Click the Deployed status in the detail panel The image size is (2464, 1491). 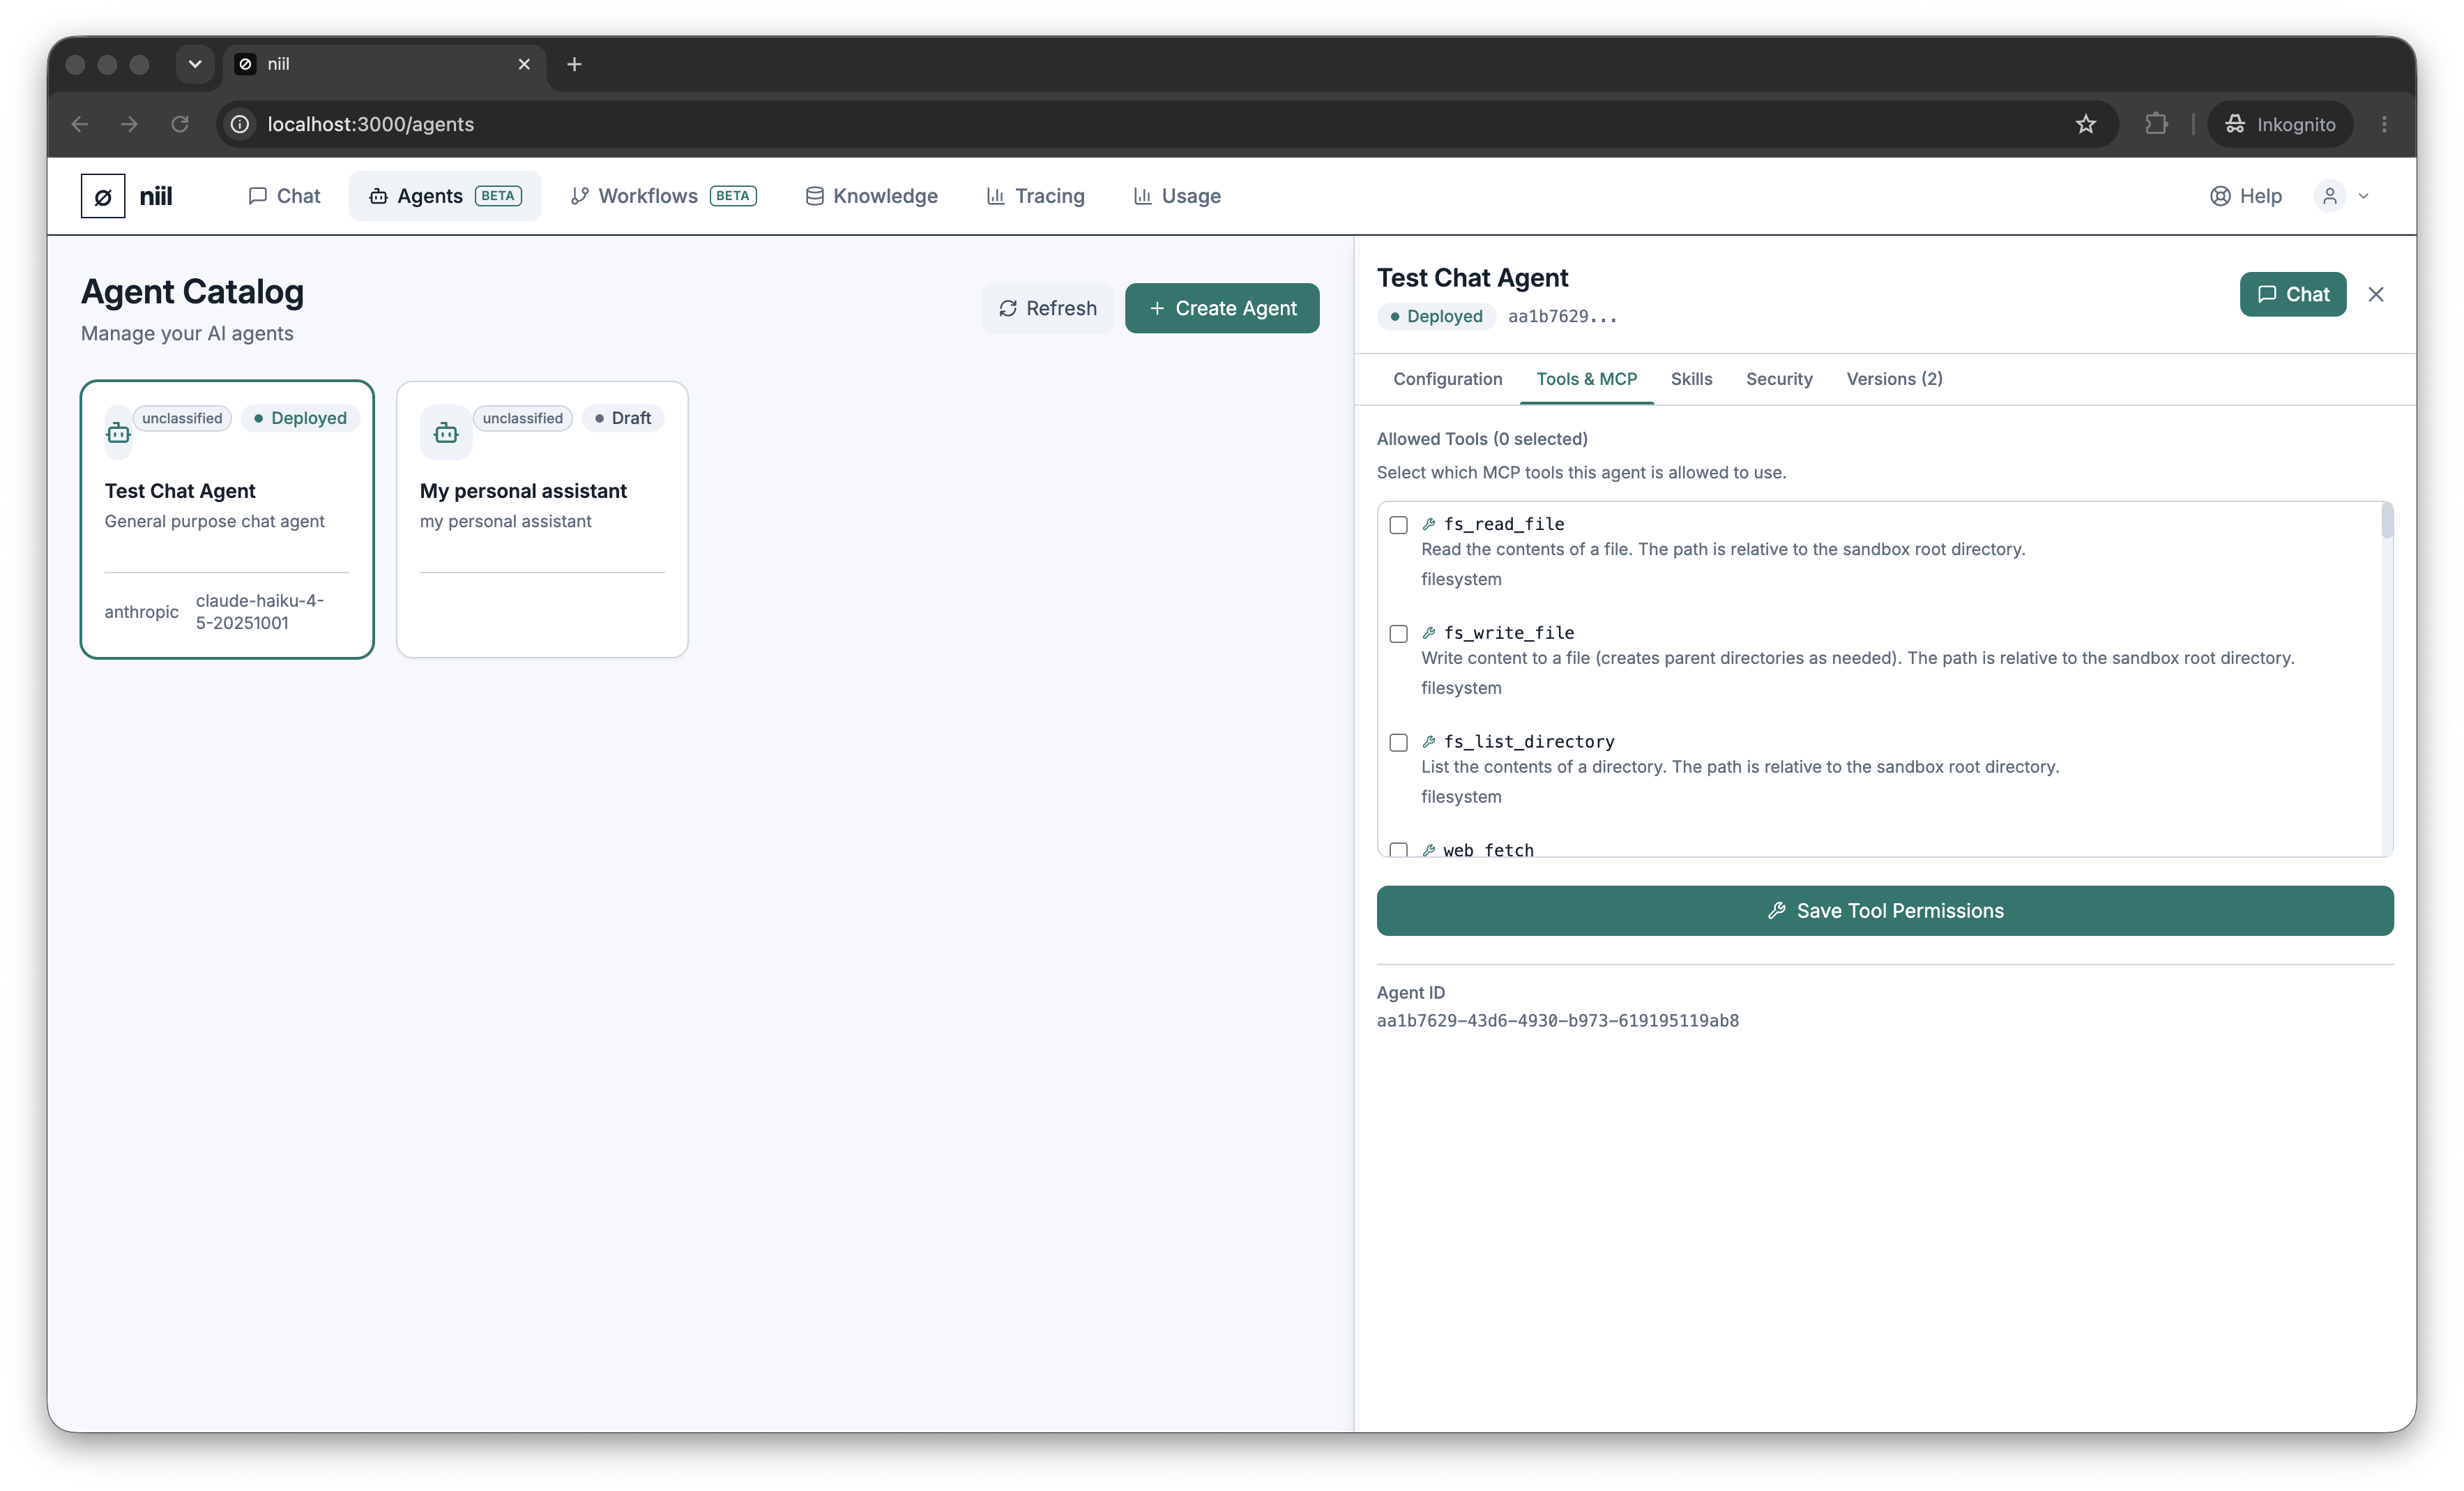[x=1436, y=316]
